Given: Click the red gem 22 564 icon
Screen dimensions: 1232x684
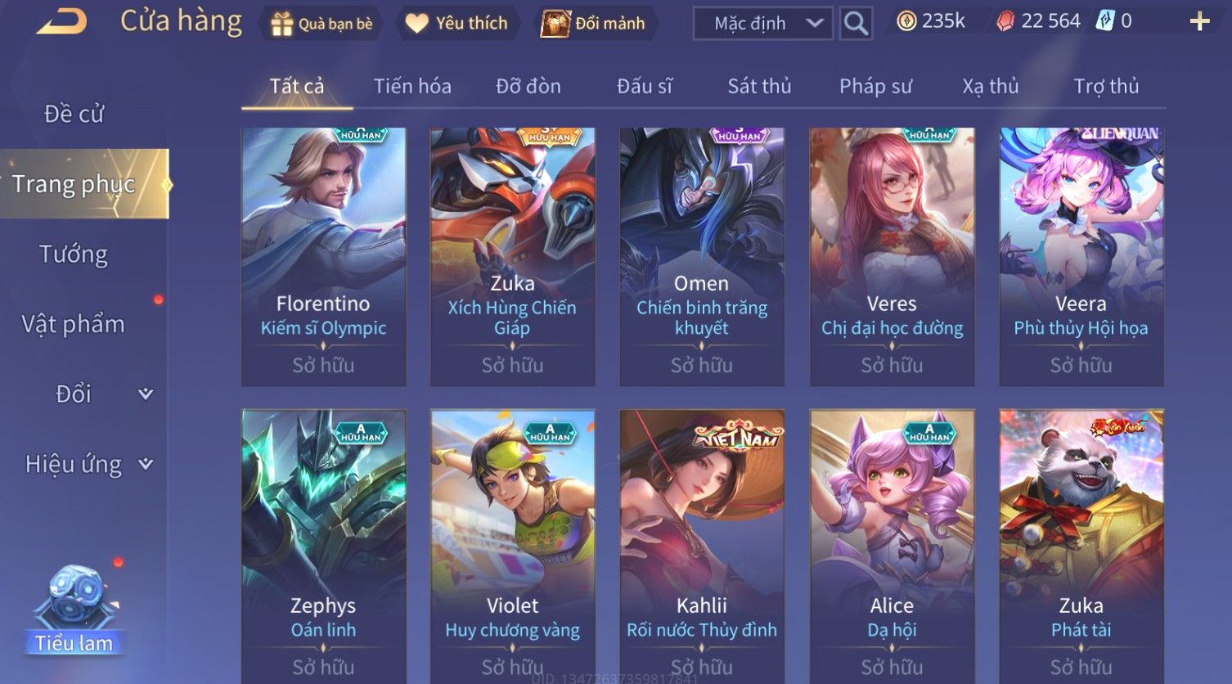Looking at the screenshot, I should tap(1005, 21).
